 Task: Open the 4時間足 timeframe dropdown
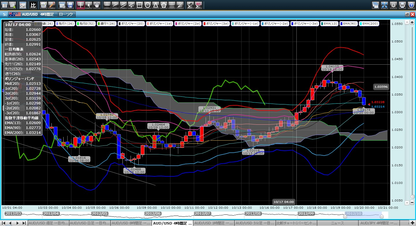coord(48,14)
